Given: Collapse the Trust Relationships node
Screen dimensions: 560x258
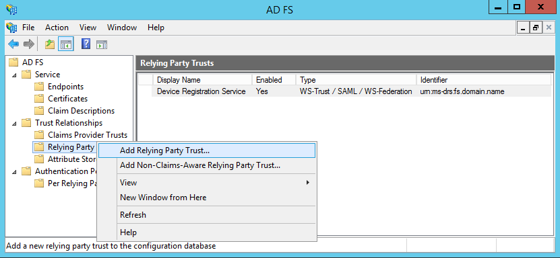Looking at the screenshot, I should tap(14, 124).
